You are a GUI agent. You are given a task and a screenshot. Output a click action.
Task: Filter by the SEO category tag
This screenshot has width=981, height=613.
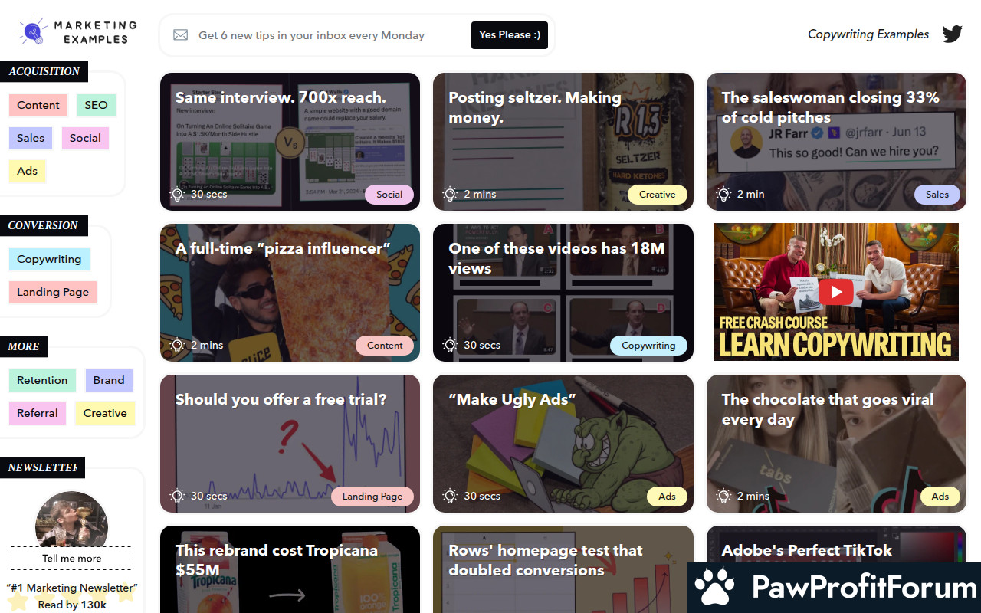point(96,105)
